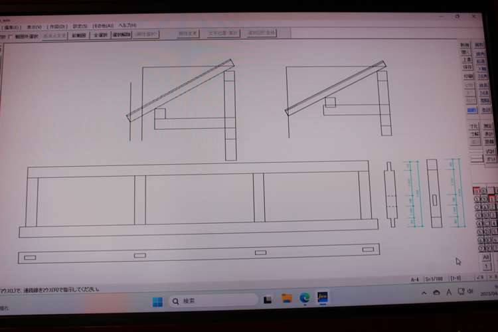
Task: Open the A-4 paper size selector
Action: [415, 280]
